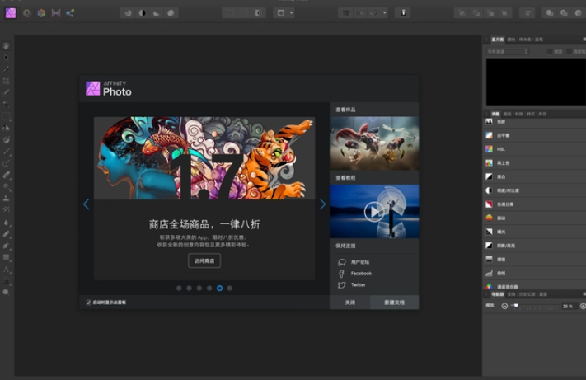Show the next welcome slide arrow
Viewport: 586px width, 380px height.
click(322, 204)
